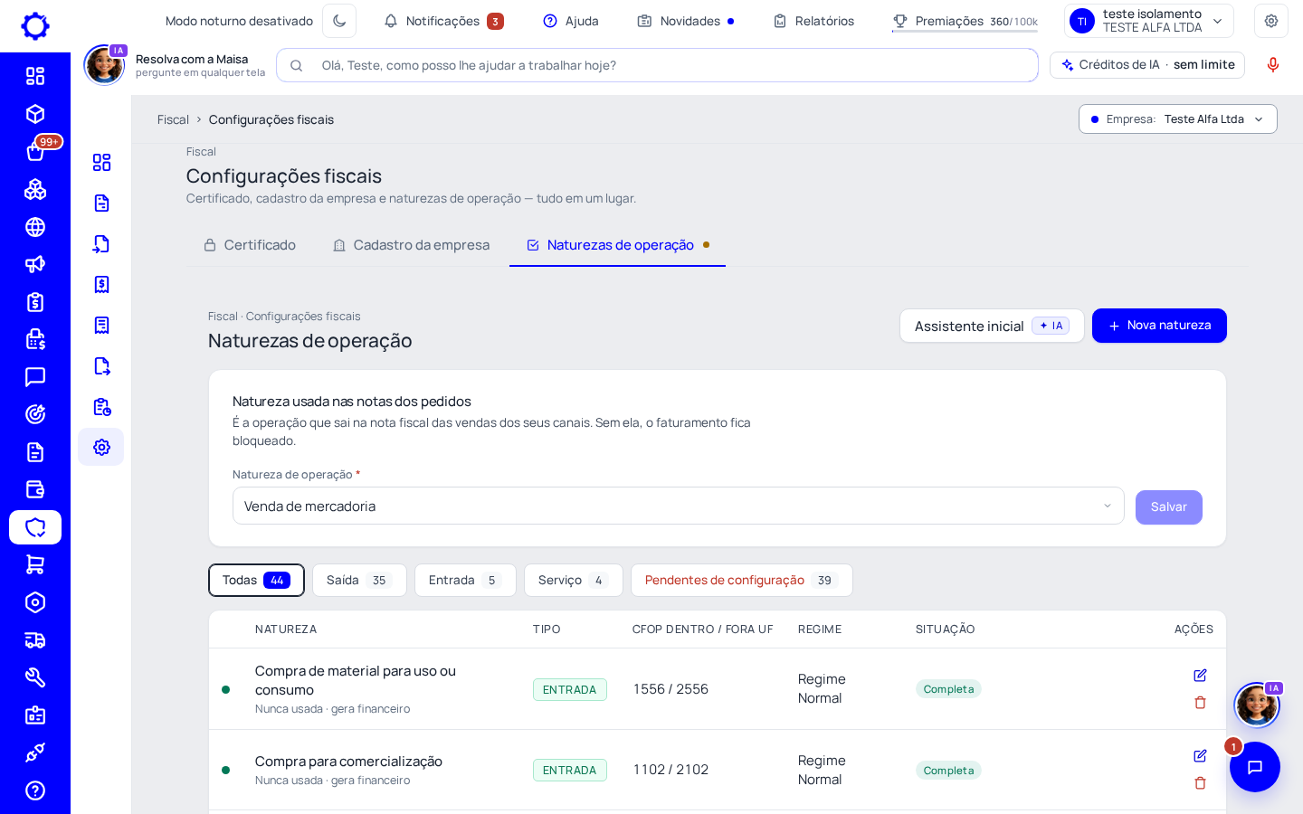Screen dimensions: 1303x814
Task: Click Fiscal breadcrumb link
Action: tap(173, 119)
